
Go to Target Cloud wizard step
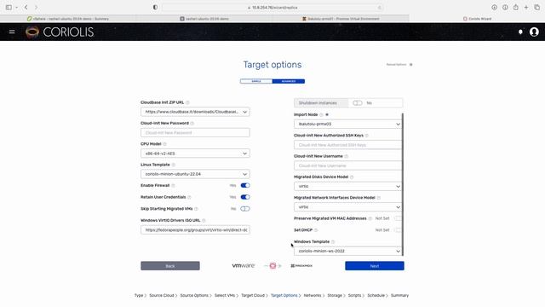pyautogui.click(x=253, y=296)
